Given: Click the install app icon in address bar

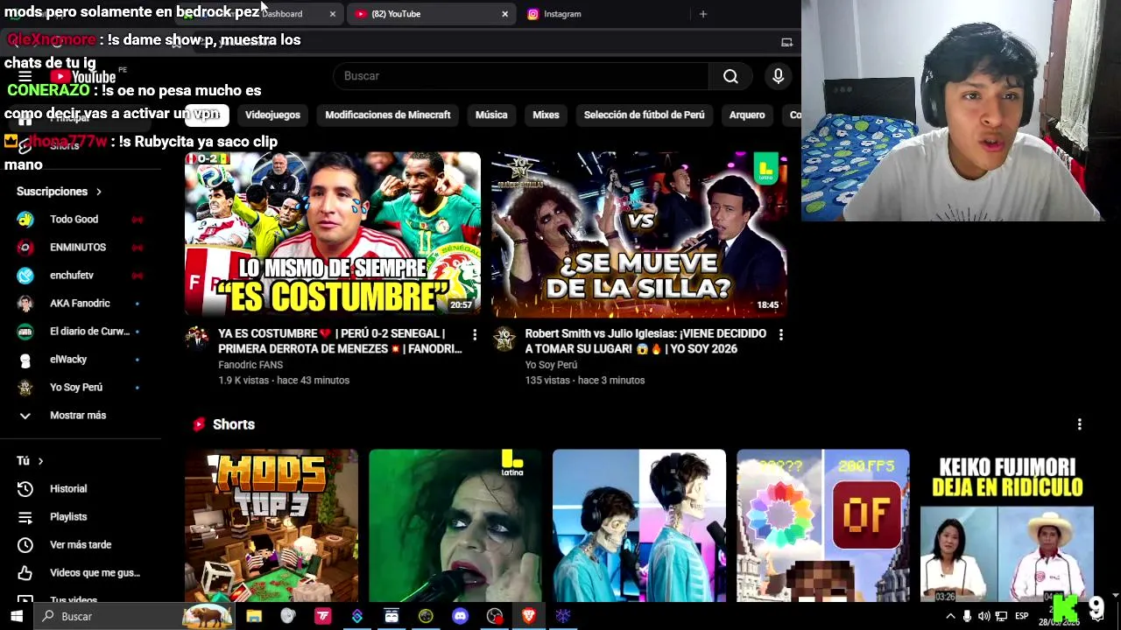Looking at the screenshot, I should 786,42.
